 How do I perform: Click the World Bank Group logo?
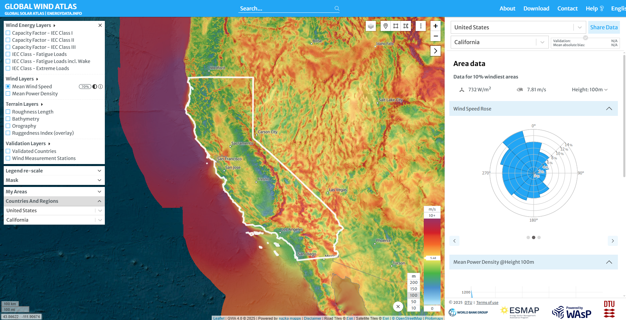[468, 312]
